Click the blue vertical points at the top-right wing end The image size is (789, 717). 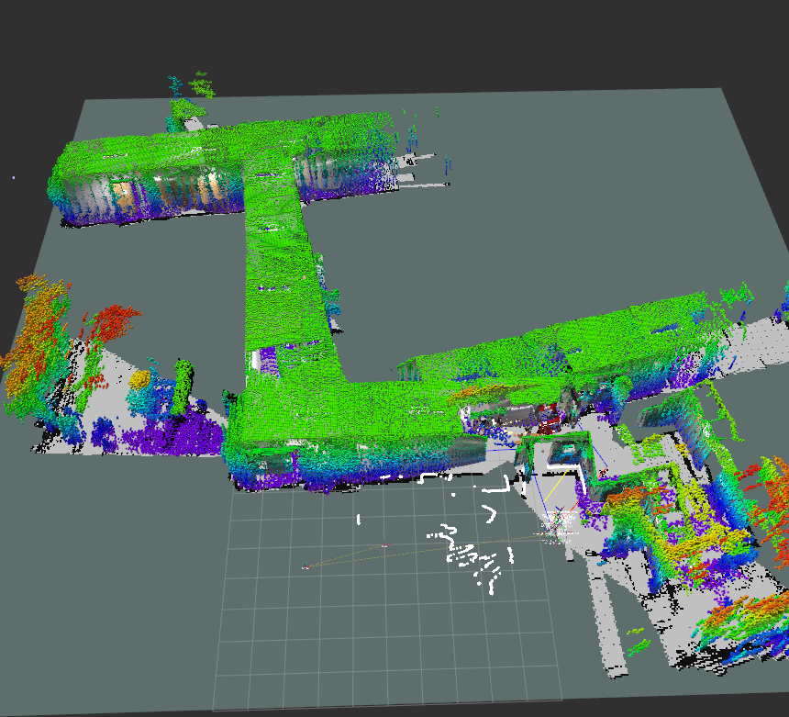tap(448, 165)
